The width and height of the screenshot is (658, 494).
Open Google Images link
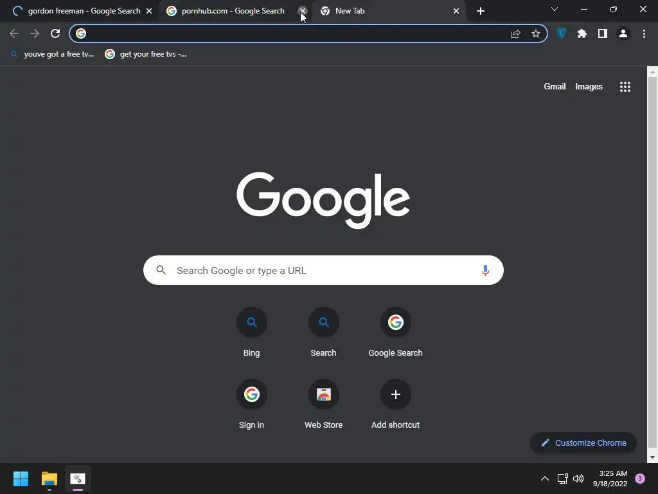point(589,87)
